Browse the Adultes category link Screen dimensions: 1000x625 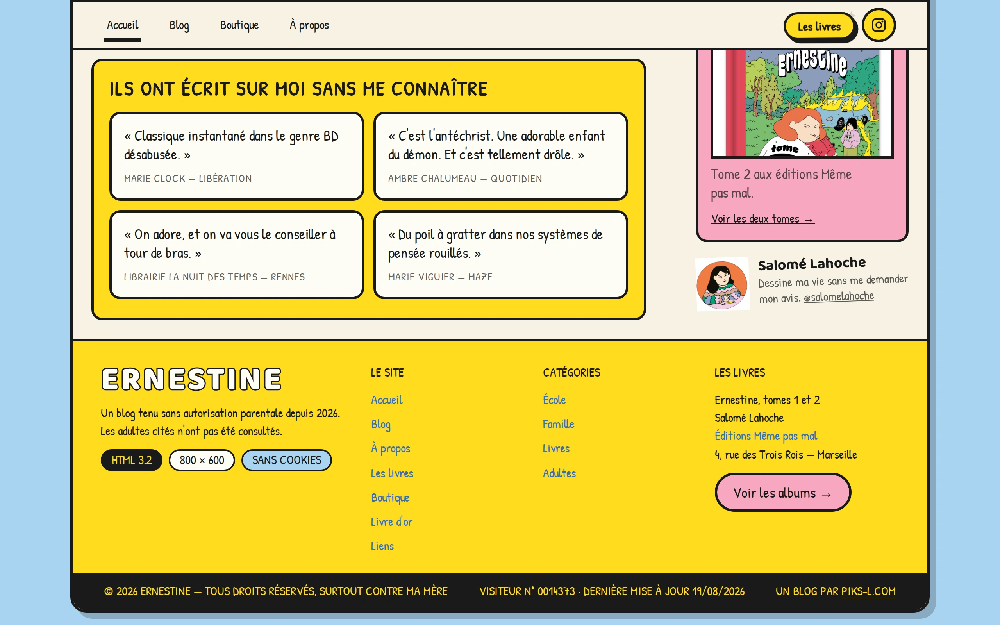pyautogui.click(x=559, y=473)
